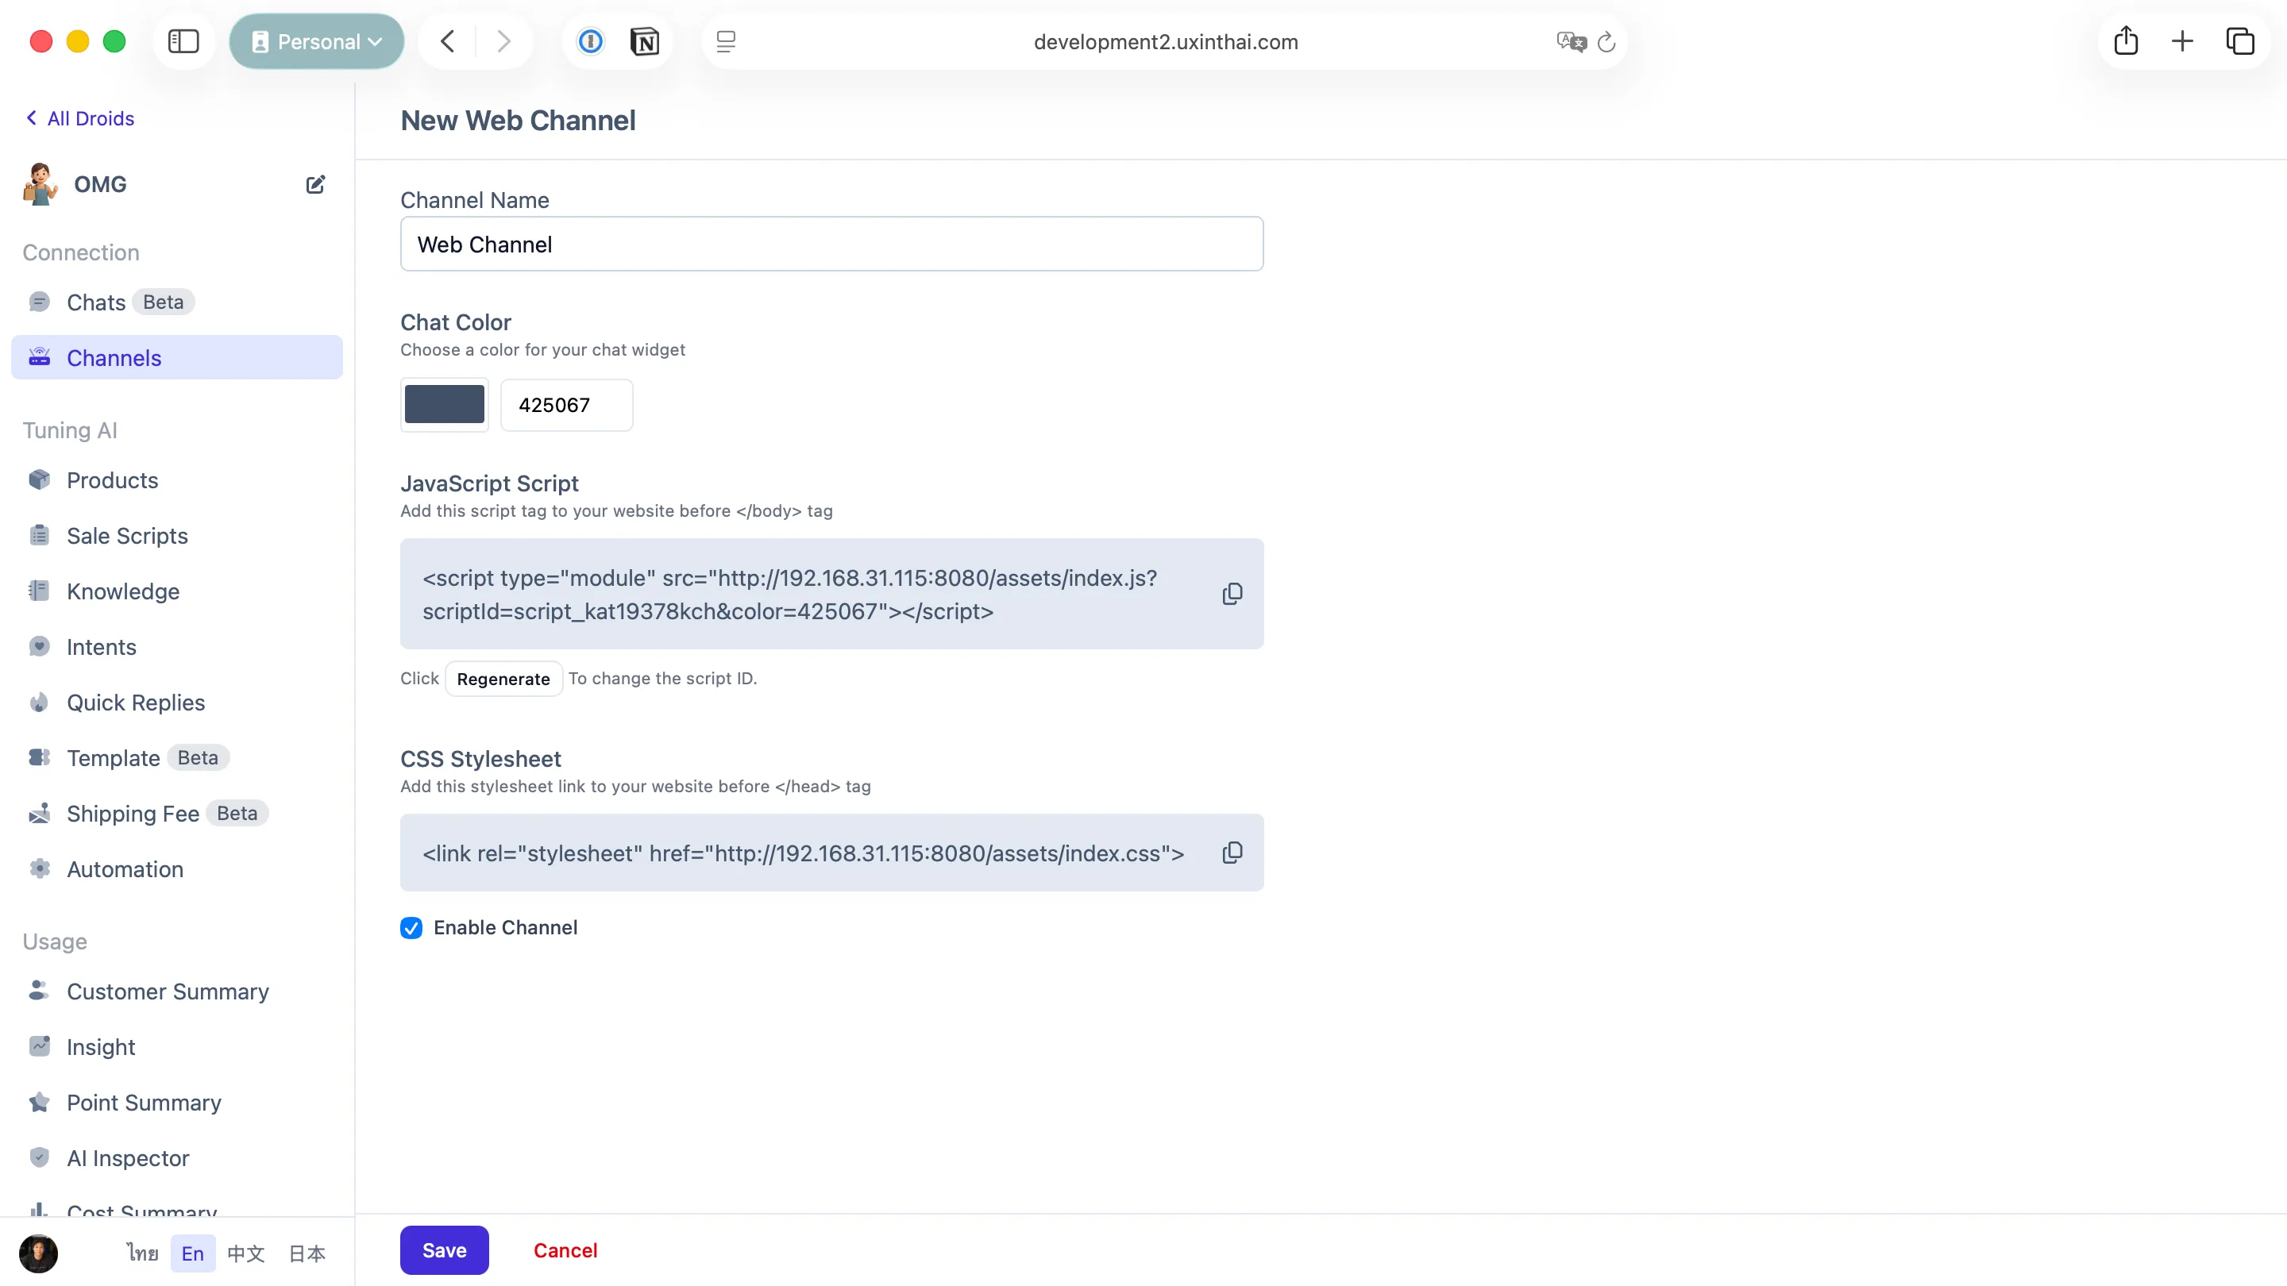Open the Personal profile dropdown
This screenshot has height=1286, width=2287.
point(316,40)
